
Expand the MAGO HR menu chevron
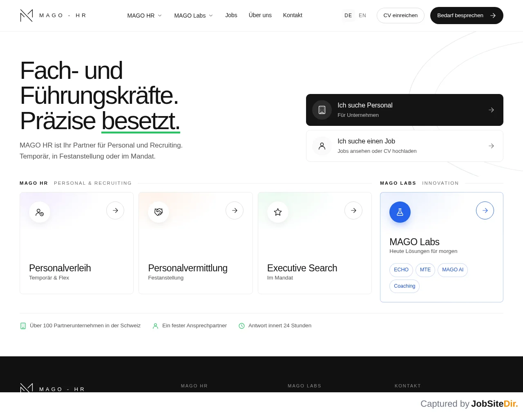coord(160,16)
